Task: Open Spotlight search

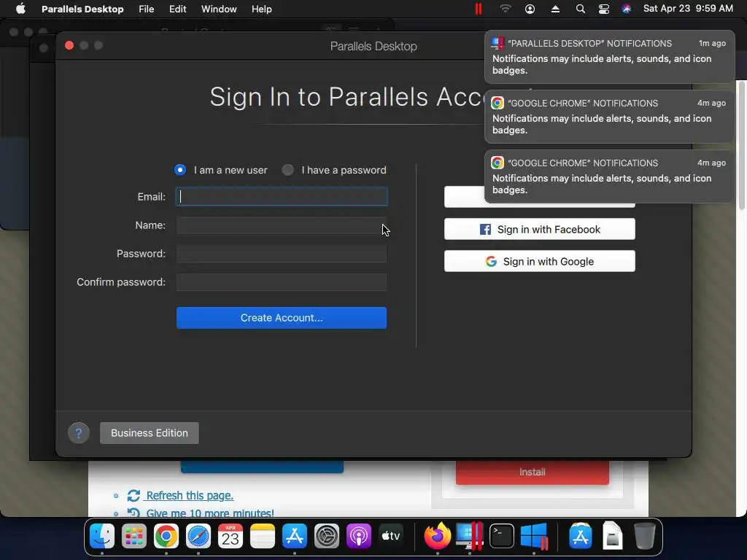Action: 580,9
